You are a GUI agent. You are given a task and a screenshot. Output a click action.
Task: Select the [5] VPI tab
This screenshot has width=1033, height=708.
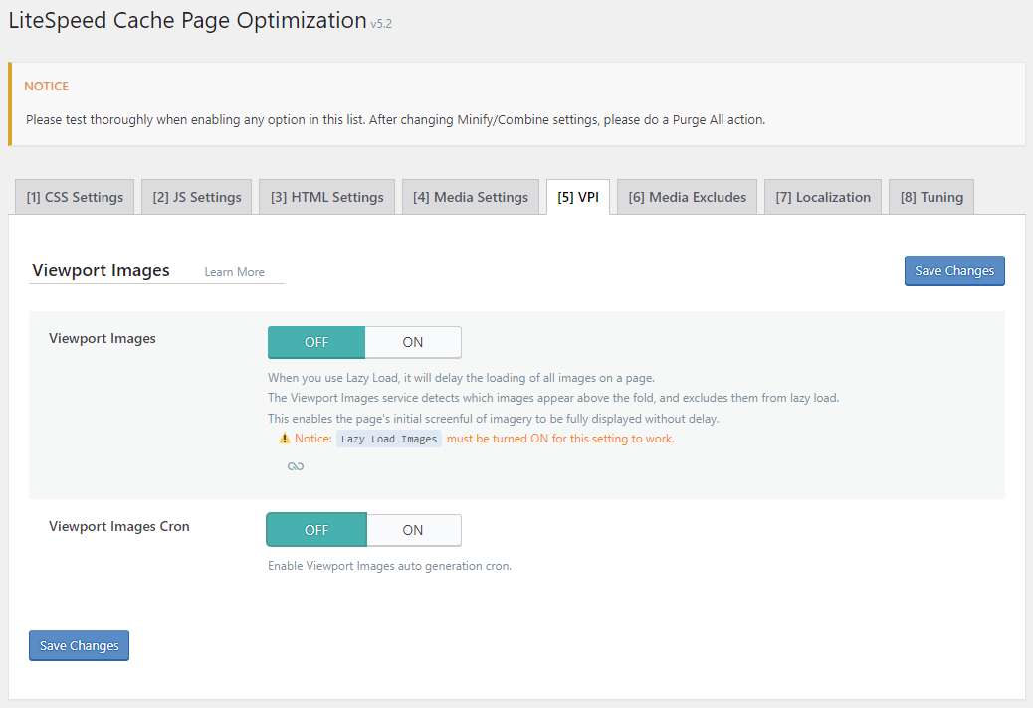[x=578, y=198]
